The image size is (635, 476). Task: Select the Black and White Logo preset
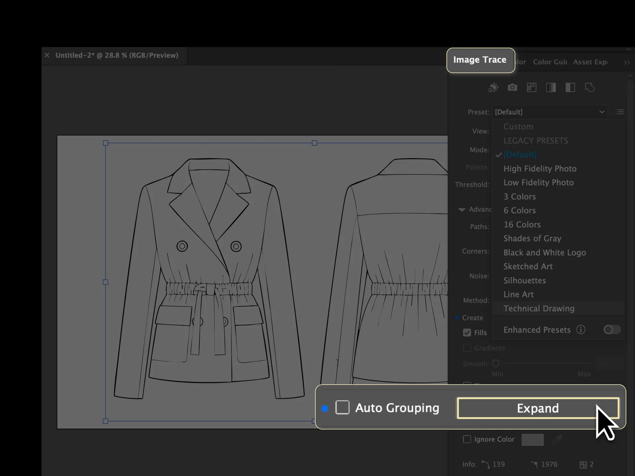coord(544,253)
